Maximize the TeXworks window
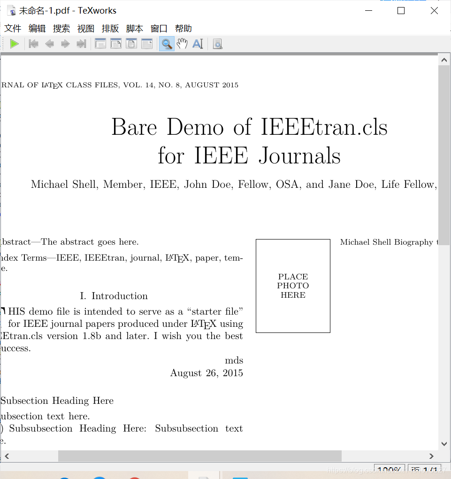Viewport: 451px width, 479px height. click(x=401, y=11)
